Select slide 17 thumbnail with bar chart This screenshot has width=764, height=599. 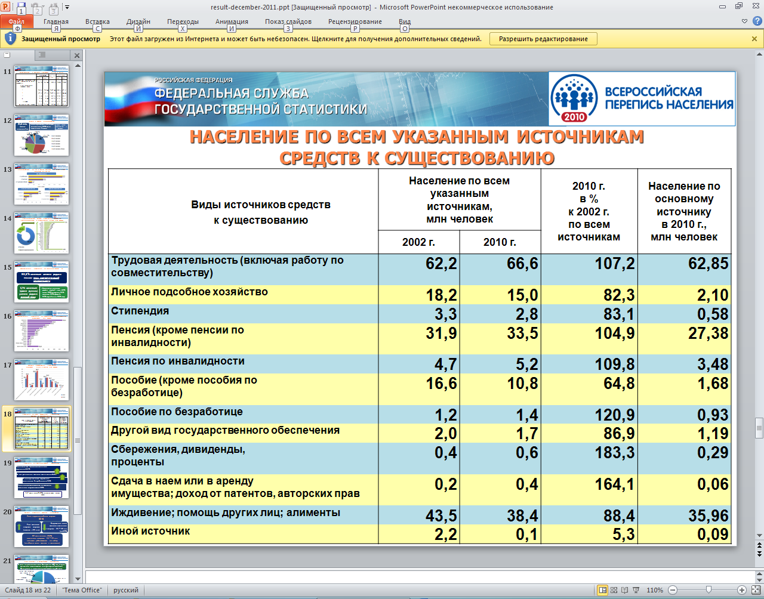(x=41, y=379)
